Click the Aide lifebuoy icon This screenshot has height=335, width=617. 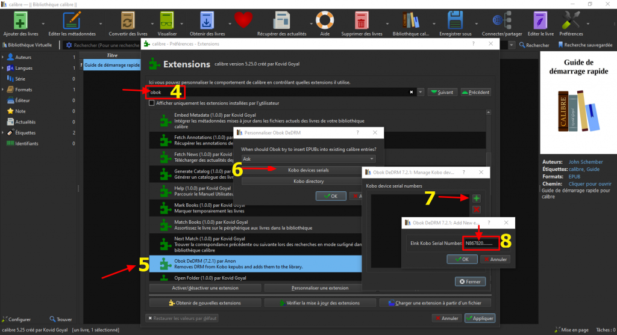pyautogui.click(x=325, y=20)
